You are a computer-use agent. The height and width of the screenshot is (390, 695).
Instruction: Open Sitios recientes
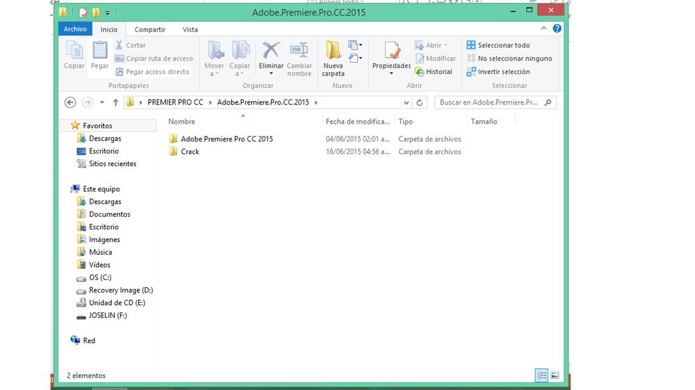click(x=112, y=164)
